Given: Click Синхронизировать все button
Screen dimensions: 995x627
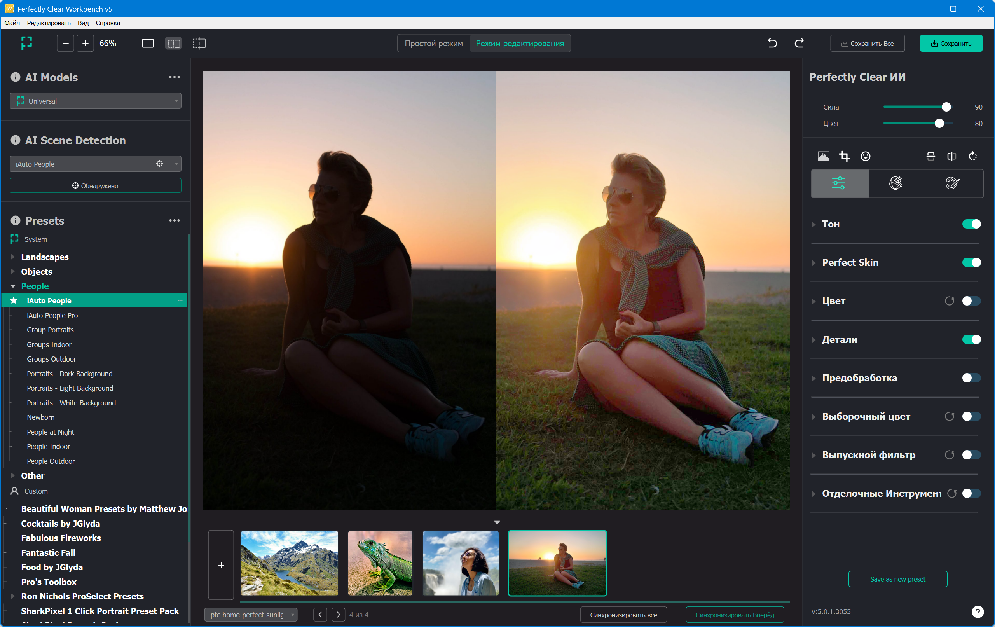Looking at the screenshot, I should click(623, 615).
